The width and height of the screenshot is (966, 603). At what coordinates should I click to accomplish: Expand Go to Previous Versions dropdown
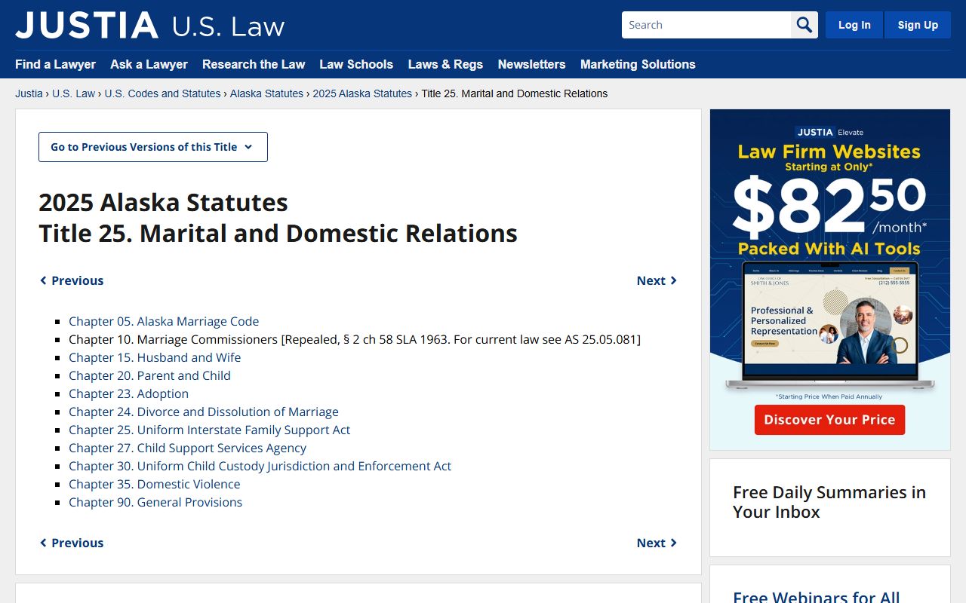[153, 147]
